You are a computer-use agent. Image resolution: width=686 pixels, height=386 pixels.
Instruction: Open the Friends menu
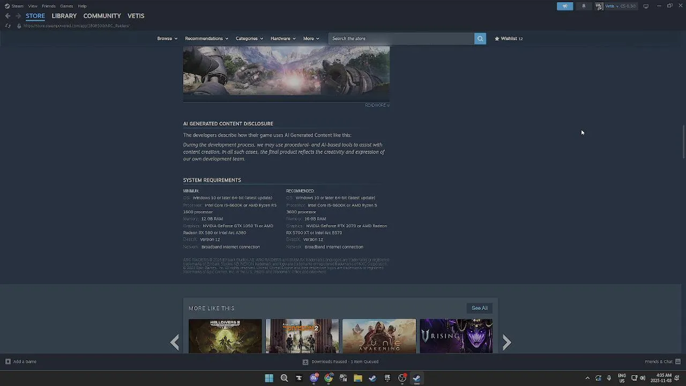click(x=49, y=6)
